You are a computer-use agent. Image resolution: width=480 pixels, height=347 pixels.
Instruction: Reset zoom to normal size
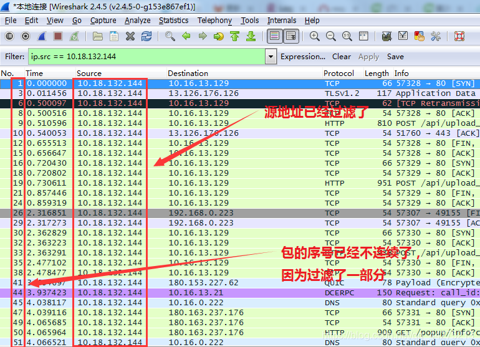point(347,36)
